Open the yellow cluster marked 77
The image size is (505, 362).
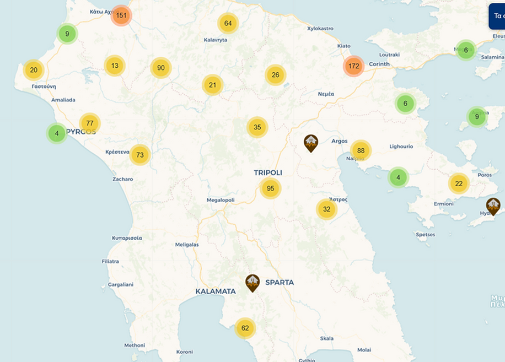pos(89,123)
